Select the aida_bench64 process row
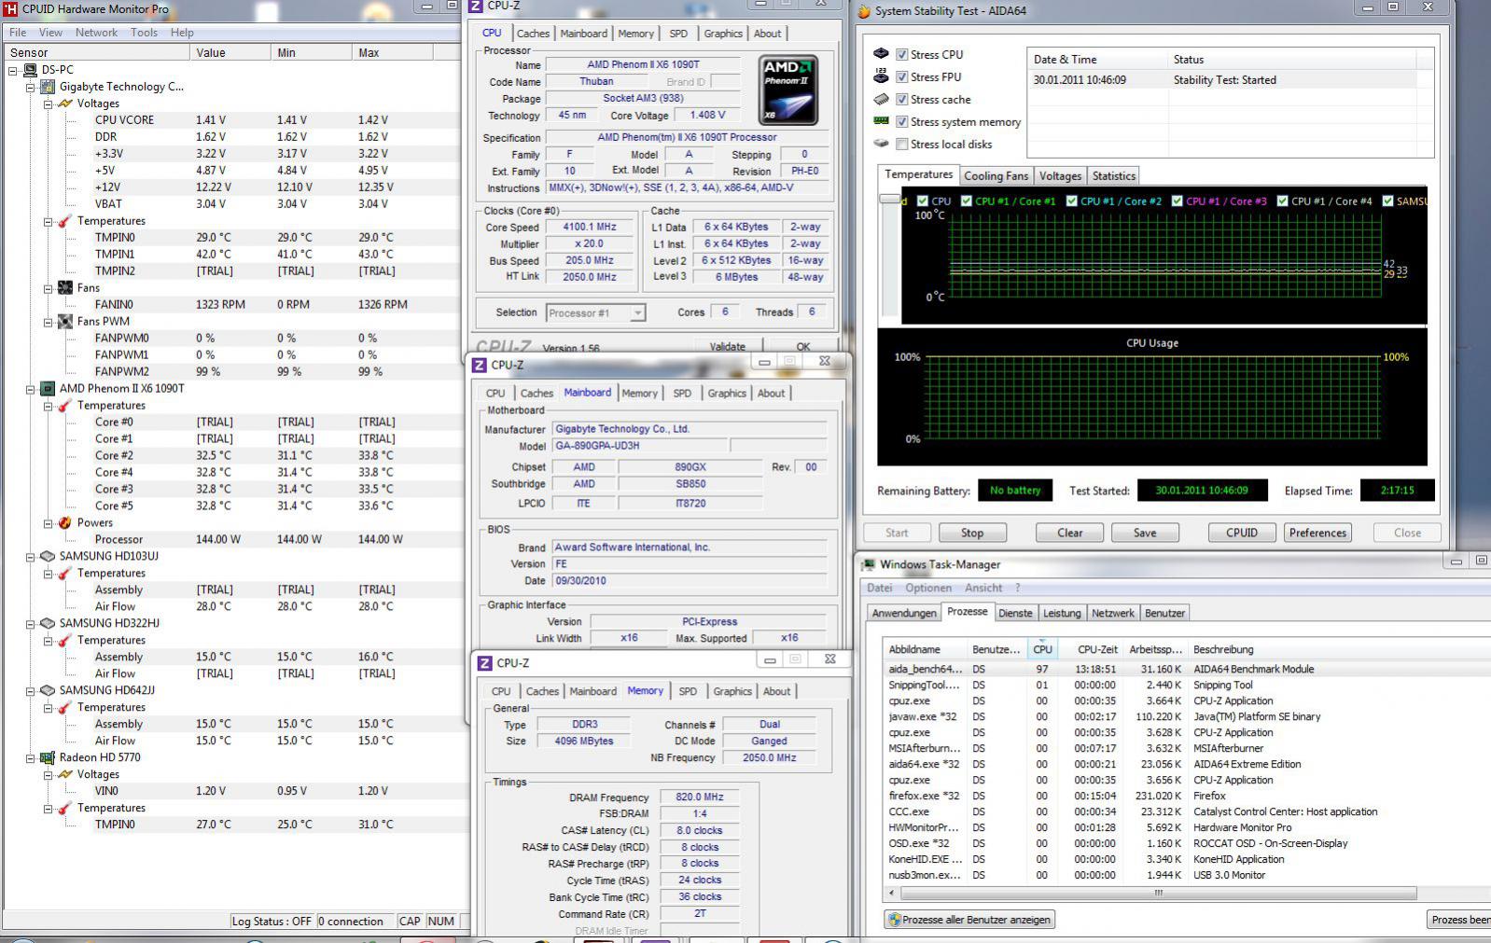Screen dimensions: 1491x943 [x=1185, y=669]
